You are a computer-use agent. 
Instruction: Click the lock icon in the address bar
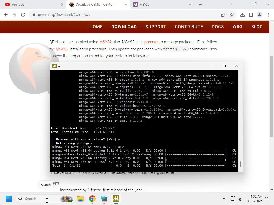(34, 15)
